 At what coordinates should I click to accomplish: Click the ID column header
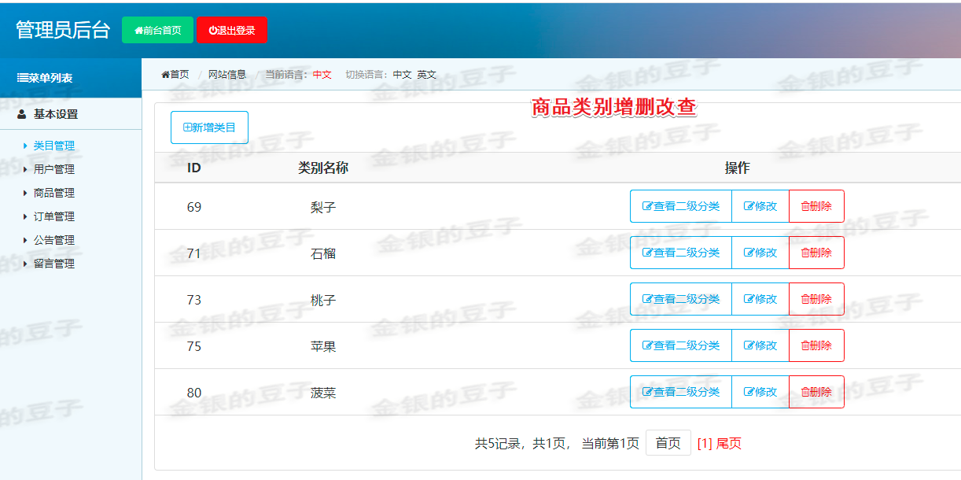pos(194,168)
